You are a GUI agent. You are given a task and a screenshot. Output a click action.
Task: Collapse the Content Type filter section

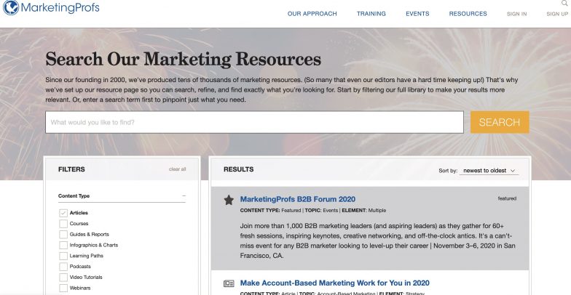pos(184,196)
